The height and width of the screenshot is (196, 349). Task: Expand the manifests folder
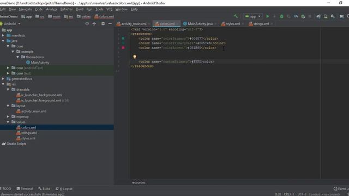(x=3, y=35)
